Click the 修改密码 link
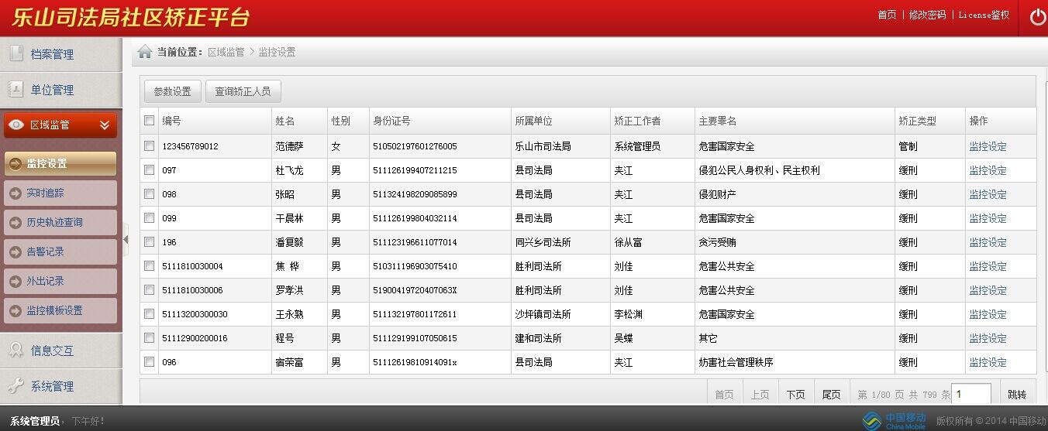 [927, 15]
